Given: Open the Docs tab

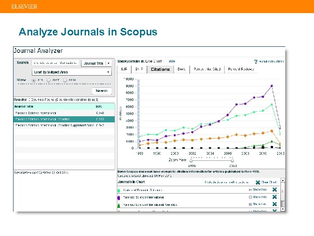Looking at the screenshot, I should coord(181,69).
